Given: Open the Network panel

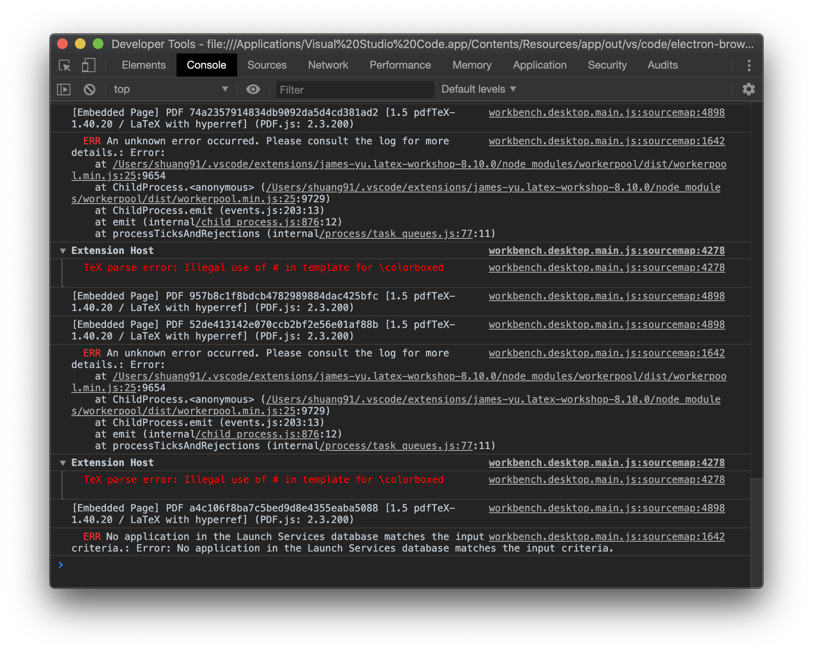Looking at the screenshot, I should click(x=328, y=65).
